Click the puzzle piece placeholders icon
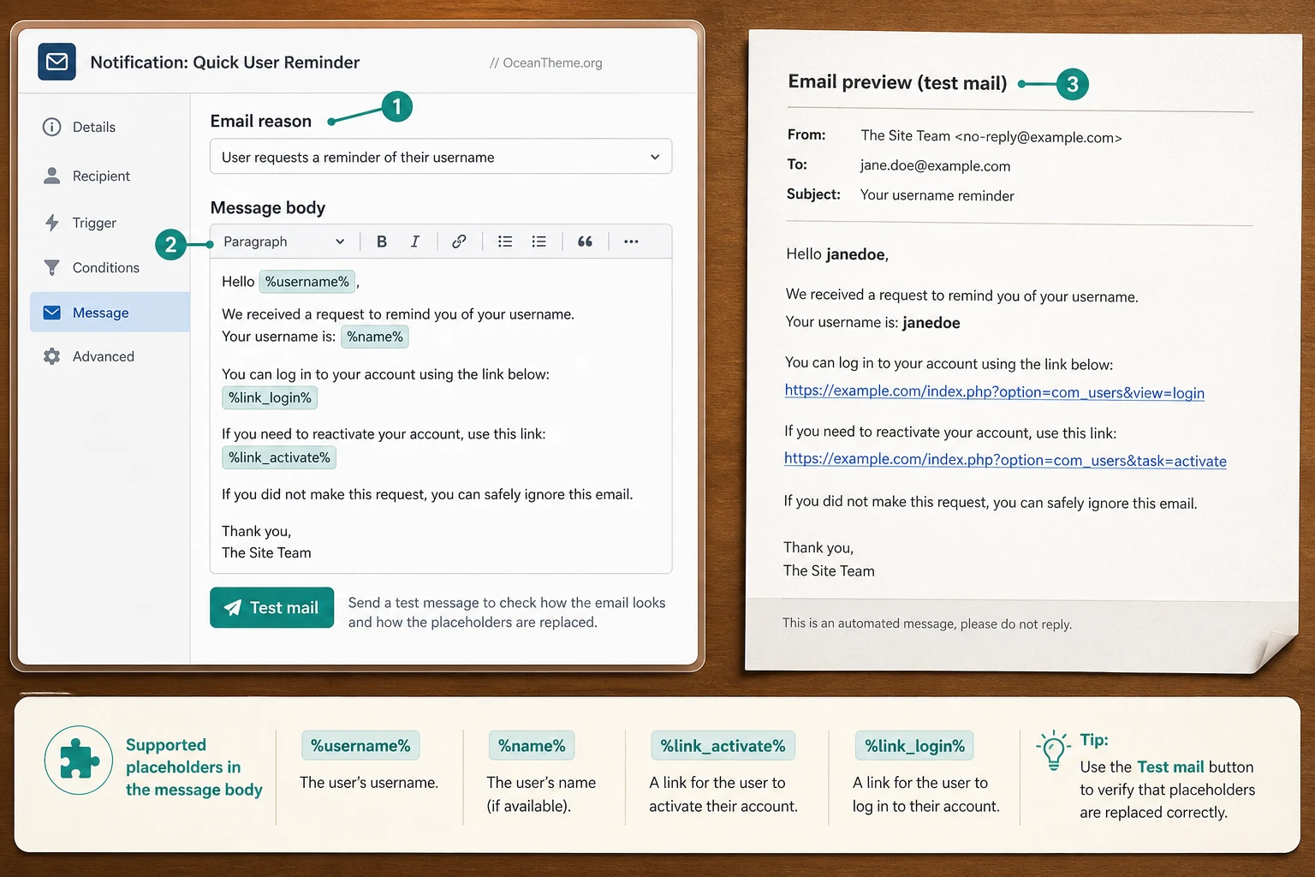The image size is (1315, 877). [79, 761]
